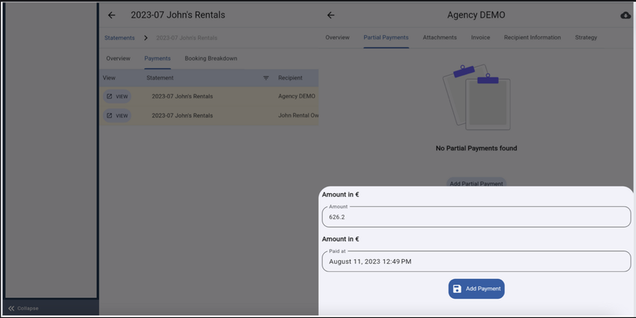Screen dimensions: 636x318
Task: Go to the Invoice tab
Action: (480, 38)
